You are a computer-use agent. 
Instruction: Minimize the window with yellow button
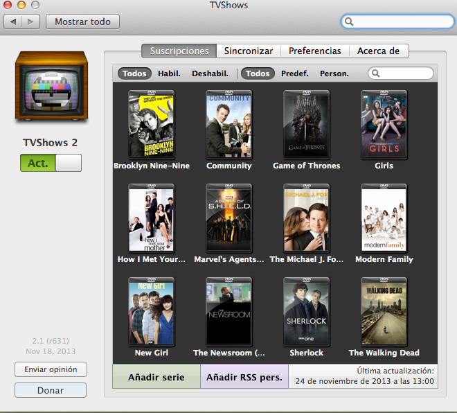(21, 5)
